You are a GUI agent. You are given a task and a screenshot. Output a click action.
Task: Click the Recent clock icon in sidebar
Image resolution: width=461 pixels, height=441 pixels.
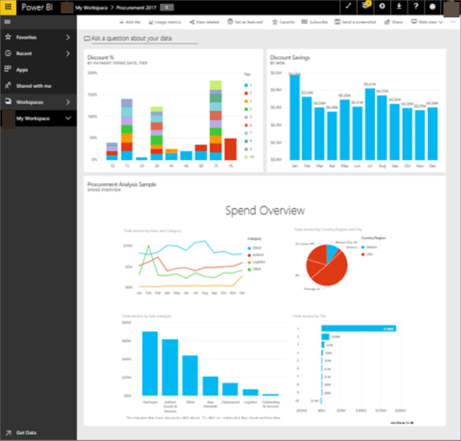pyautogui.click(x=8, y=53)
